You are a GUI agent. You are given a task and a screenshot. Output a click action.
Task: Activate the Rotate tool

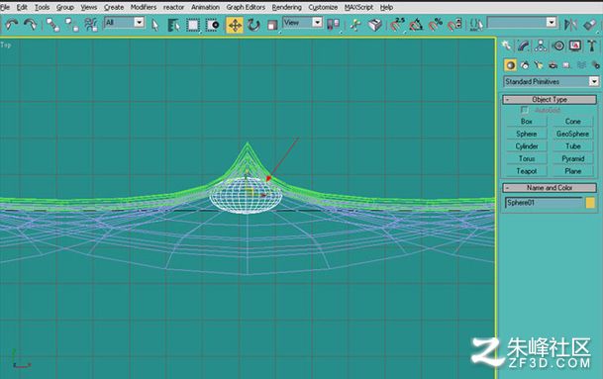pos(253,25)
